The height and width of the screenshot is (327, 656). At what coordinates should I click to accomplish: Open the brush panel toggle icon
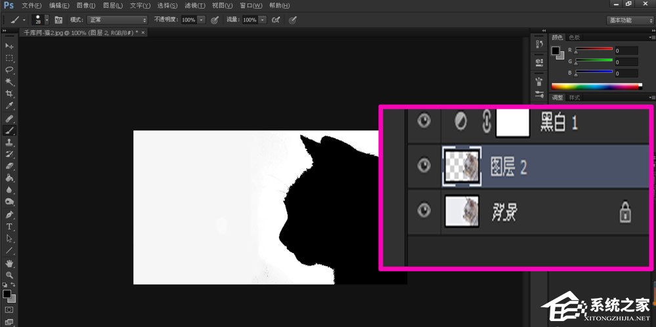(58, 20)
